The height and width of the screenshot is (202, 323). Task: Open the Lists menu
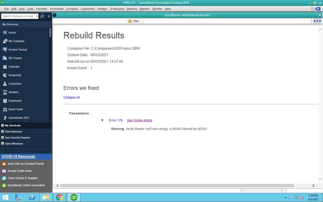click(30, 9)
